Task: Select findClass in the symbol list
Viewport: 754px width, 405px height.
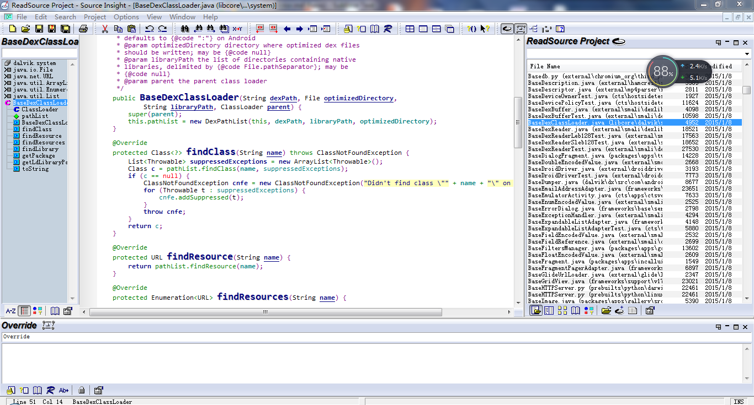Action: click(36, 129)
